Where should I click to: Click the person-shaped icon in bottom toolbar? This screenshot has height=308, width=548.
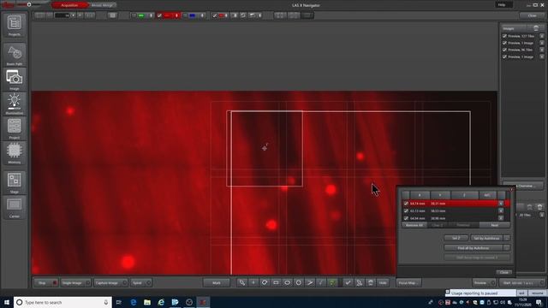pyautogui.click(x=359, y=282)
